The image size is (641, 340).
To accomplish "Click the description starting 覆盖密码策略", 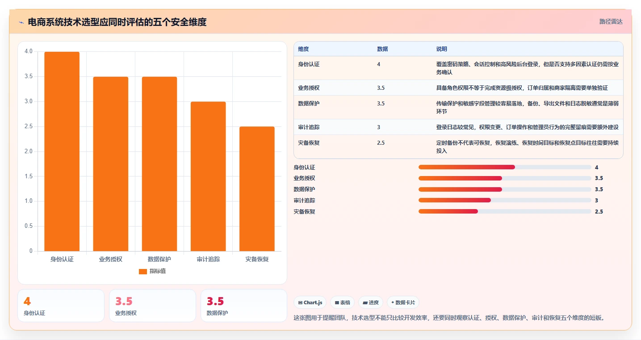I will click(x=528, y=68).
